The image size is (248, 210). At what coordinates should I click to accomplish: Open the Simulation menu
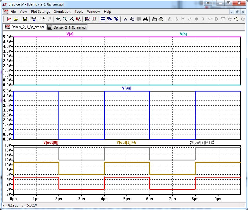(62, 12)
